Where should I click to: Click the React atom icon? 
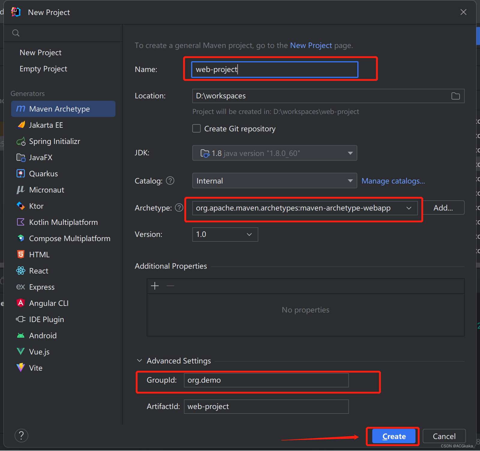click(21, 270)
